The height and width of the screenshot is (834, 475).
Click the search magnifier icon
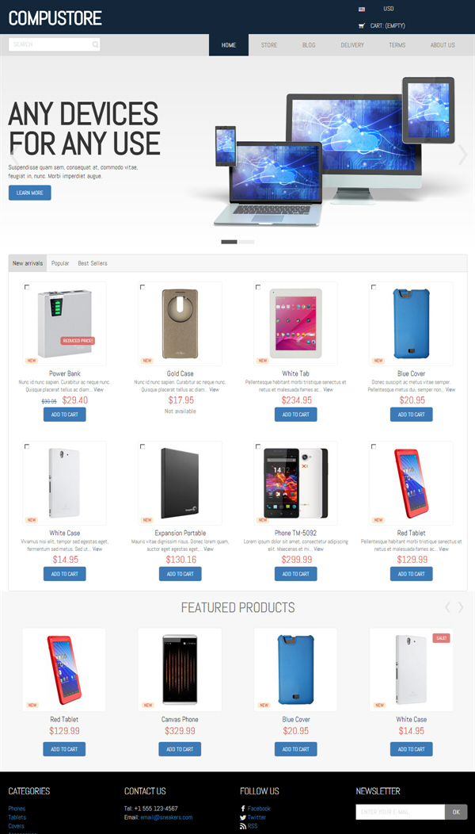95,44
